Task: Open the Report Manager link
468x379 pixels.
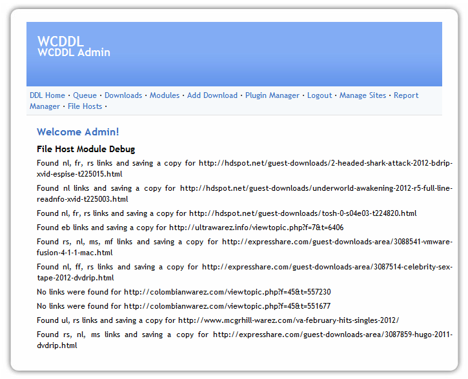Action: [x=405, y=95]
